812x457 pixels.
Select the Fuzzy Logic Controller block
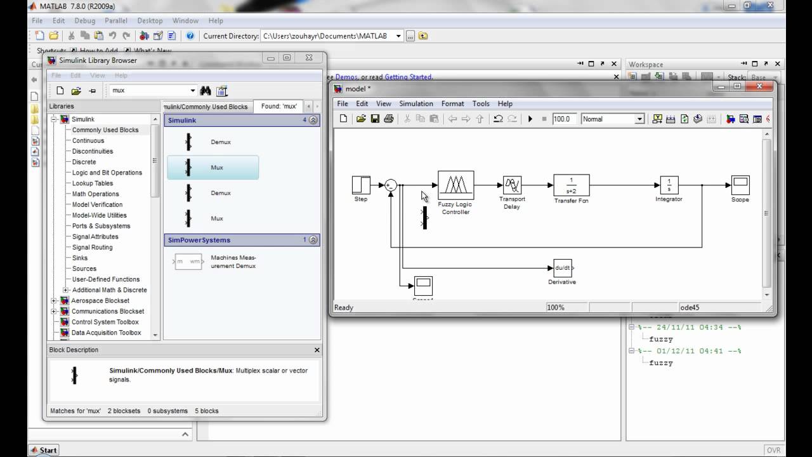click(455, 185)
